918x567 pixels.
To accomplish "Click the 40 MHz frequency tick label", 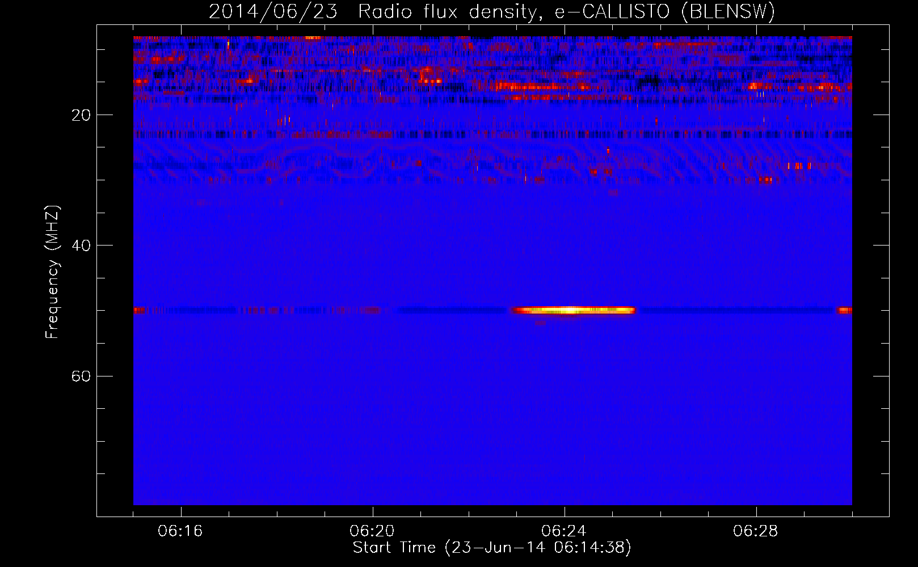I will [81, 246].
